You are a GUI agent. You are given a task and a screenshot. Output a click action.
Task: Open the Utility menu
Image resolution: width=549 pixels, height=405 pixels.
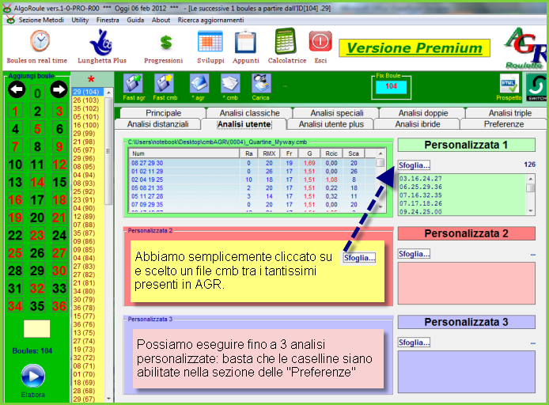(80, 20)
